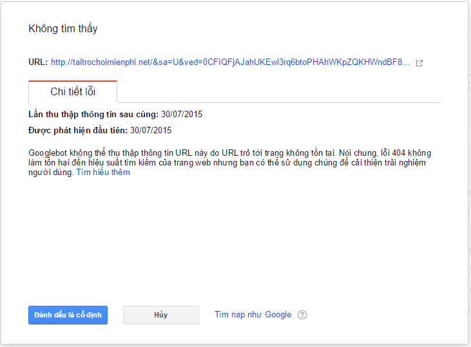This screenshot has height=347, width=471.
Task: Follow the 'Tìm hiểu thêm' link
Action: click(x=103, y=173)
